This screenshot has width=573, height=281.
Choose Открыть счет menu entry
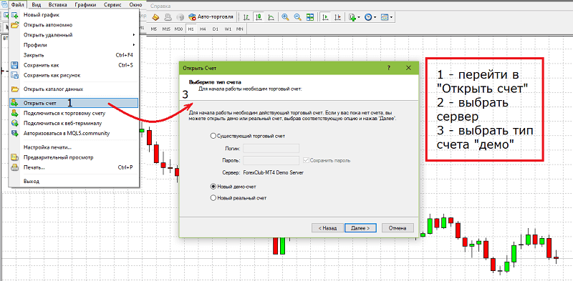coord(74,102)
